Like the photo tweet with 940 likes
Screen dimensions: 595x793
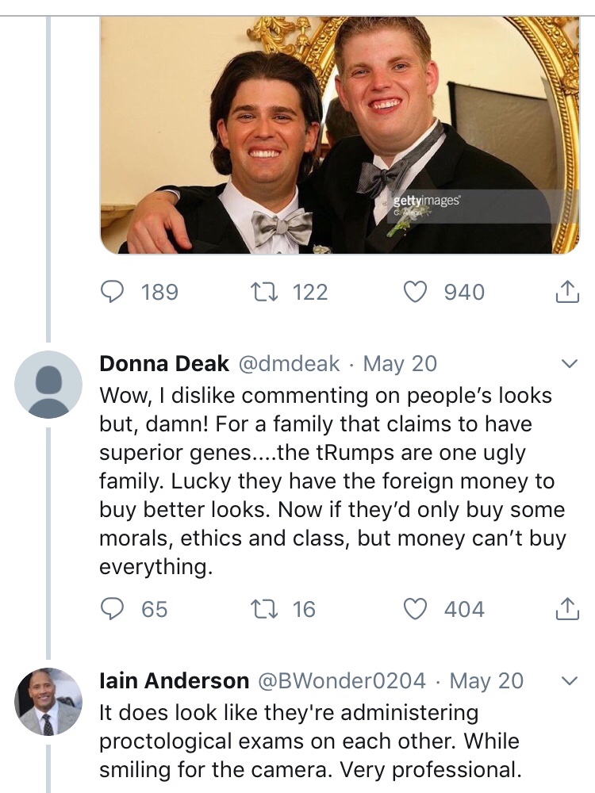click(x=416, y=293)
